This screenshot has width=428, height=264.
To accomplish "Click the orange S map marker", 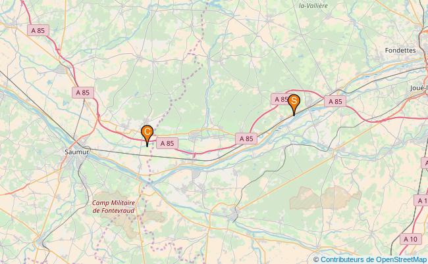I will click(294, 104).
